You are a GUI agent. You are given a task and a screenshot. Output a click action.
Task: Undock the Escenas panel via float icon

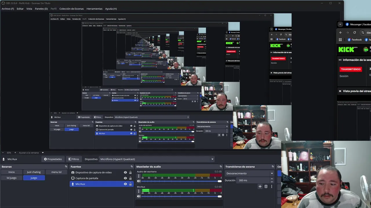click(x=66, y=167)
